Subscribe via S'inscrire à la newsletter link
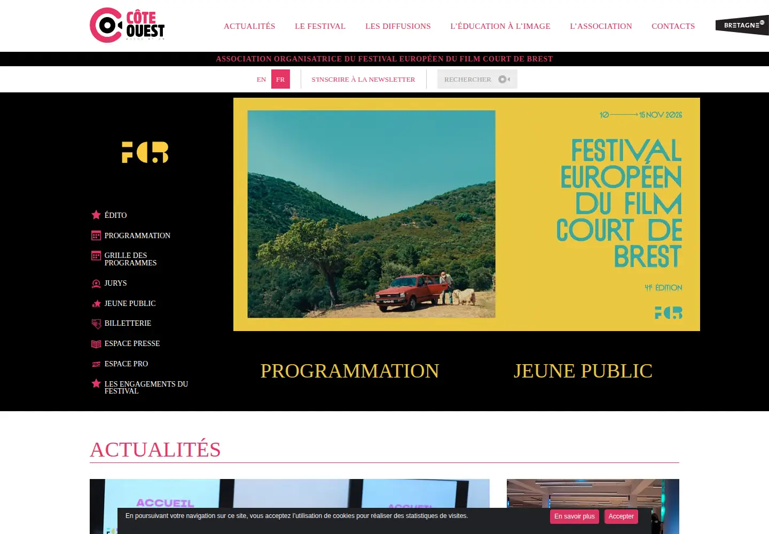This screenshot has width=769, height=534. click(x=363, y=79)
